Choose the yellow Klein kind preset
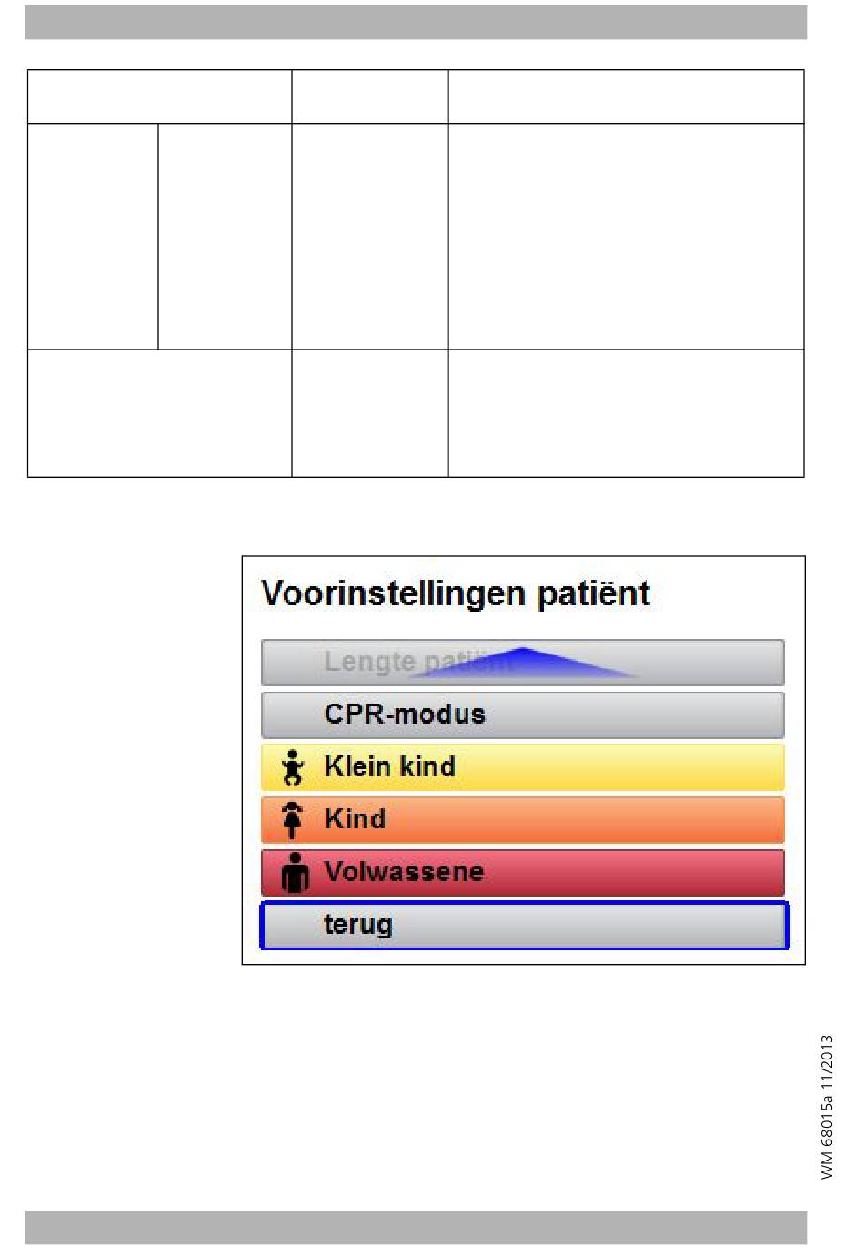The image size is (864, 1257). click(x=522, y=767)
